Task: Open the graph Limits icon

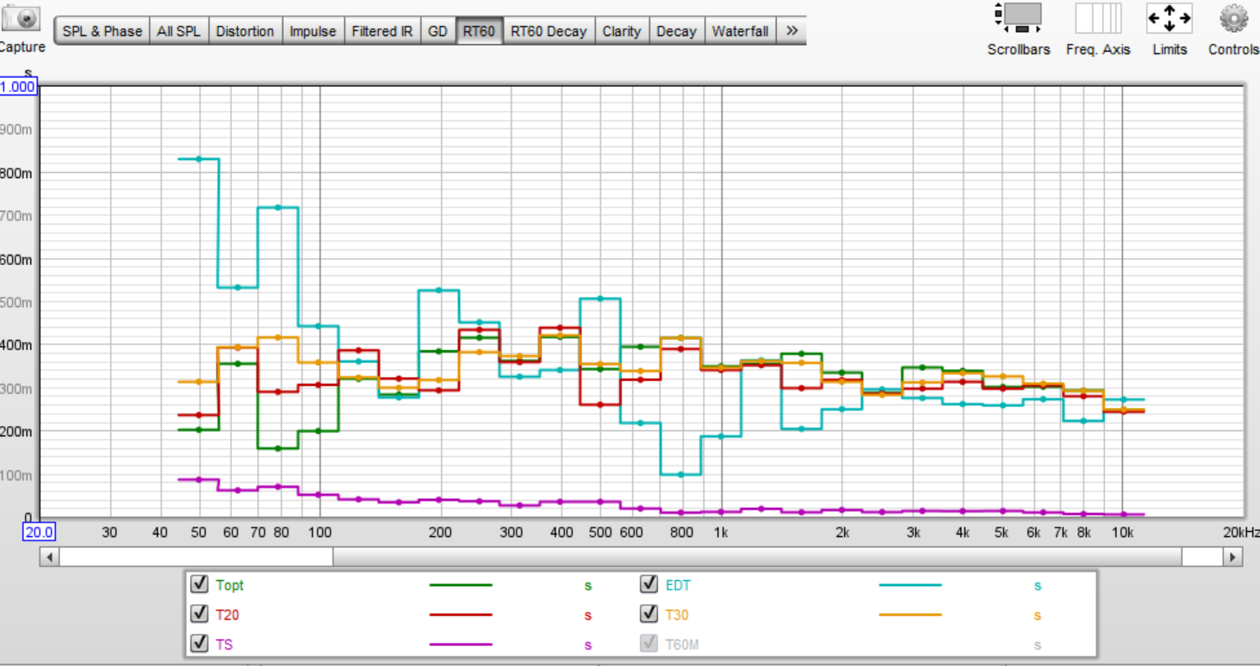Action: 1169,18
